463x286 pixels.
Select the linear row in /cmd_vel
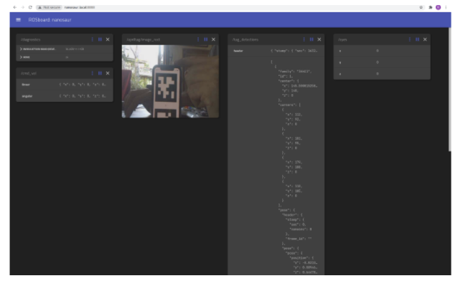[x=65, y=85]
